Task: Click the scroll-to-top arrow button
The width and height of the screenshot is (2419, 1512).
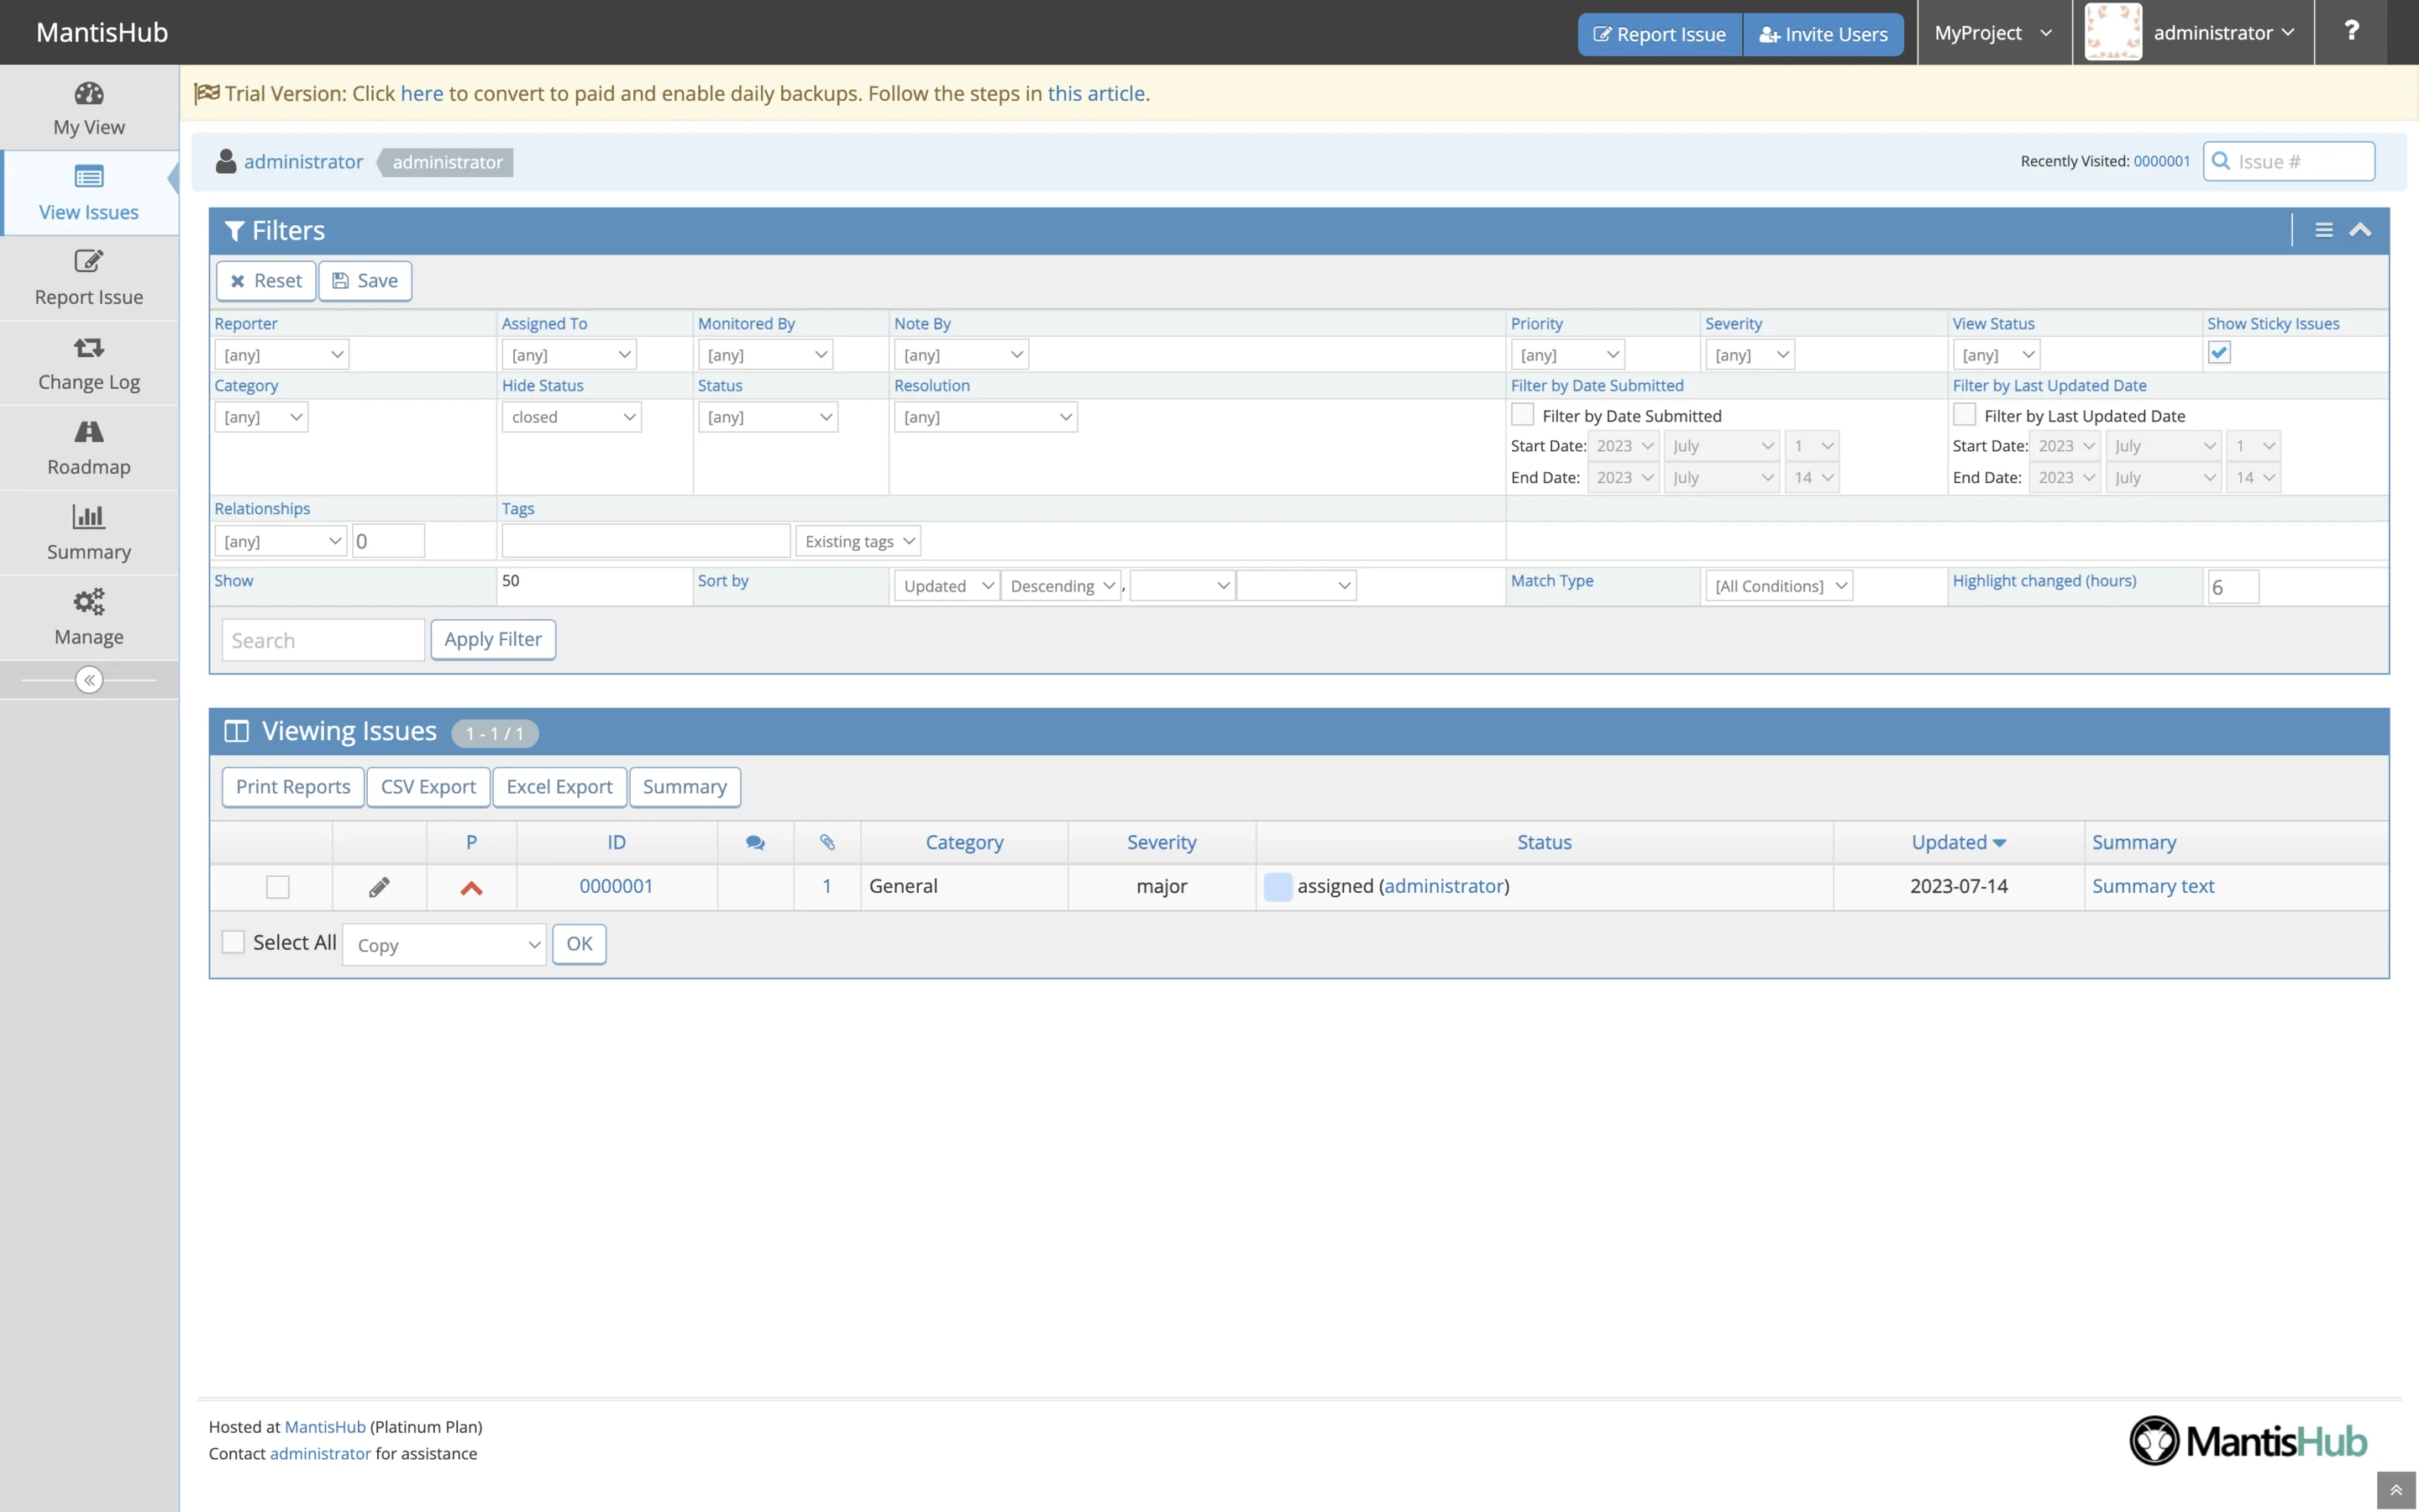Action: (2396, 1490)
